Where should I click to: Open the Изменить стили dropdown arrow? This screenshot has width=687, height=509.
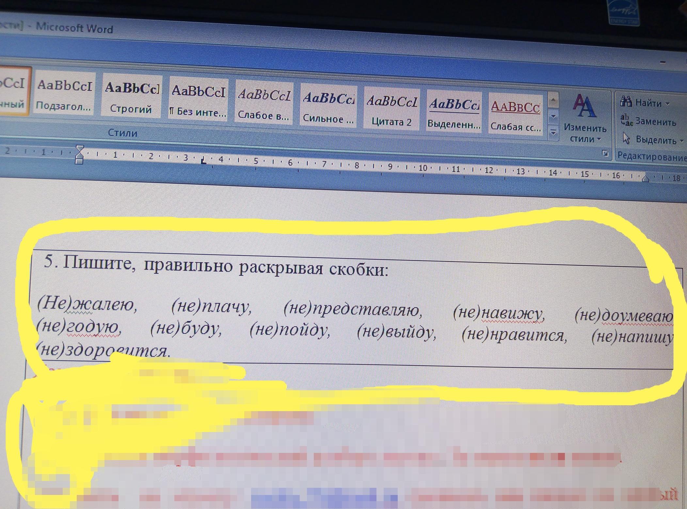[599, 139]
